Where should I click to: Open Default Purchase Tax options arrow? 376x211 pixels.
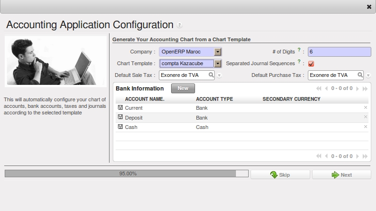click(x=368, y=75)
